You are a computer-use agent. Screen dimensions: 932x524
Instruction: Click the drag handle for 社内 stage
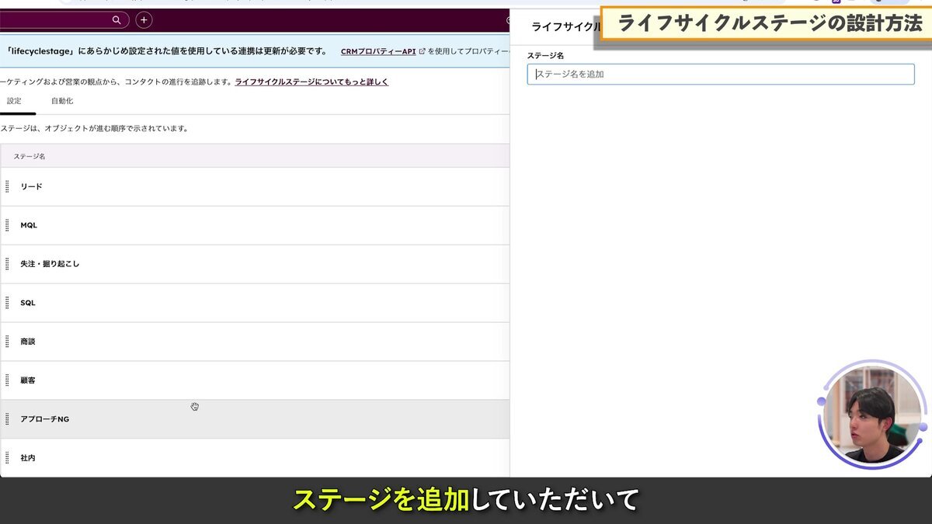[7, 458]
